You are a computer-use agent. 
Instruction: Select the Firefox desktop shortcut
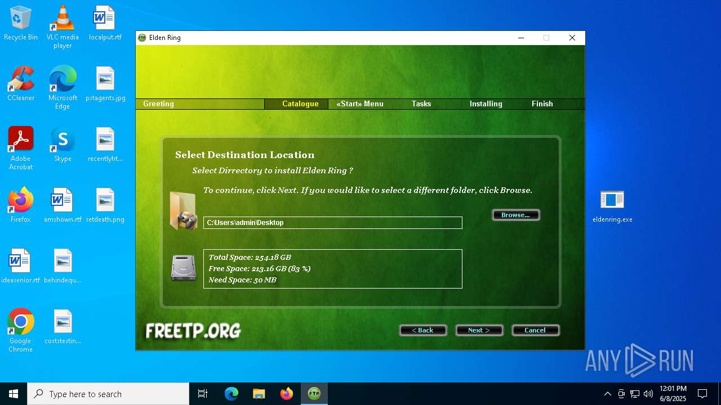click(21, 205)
